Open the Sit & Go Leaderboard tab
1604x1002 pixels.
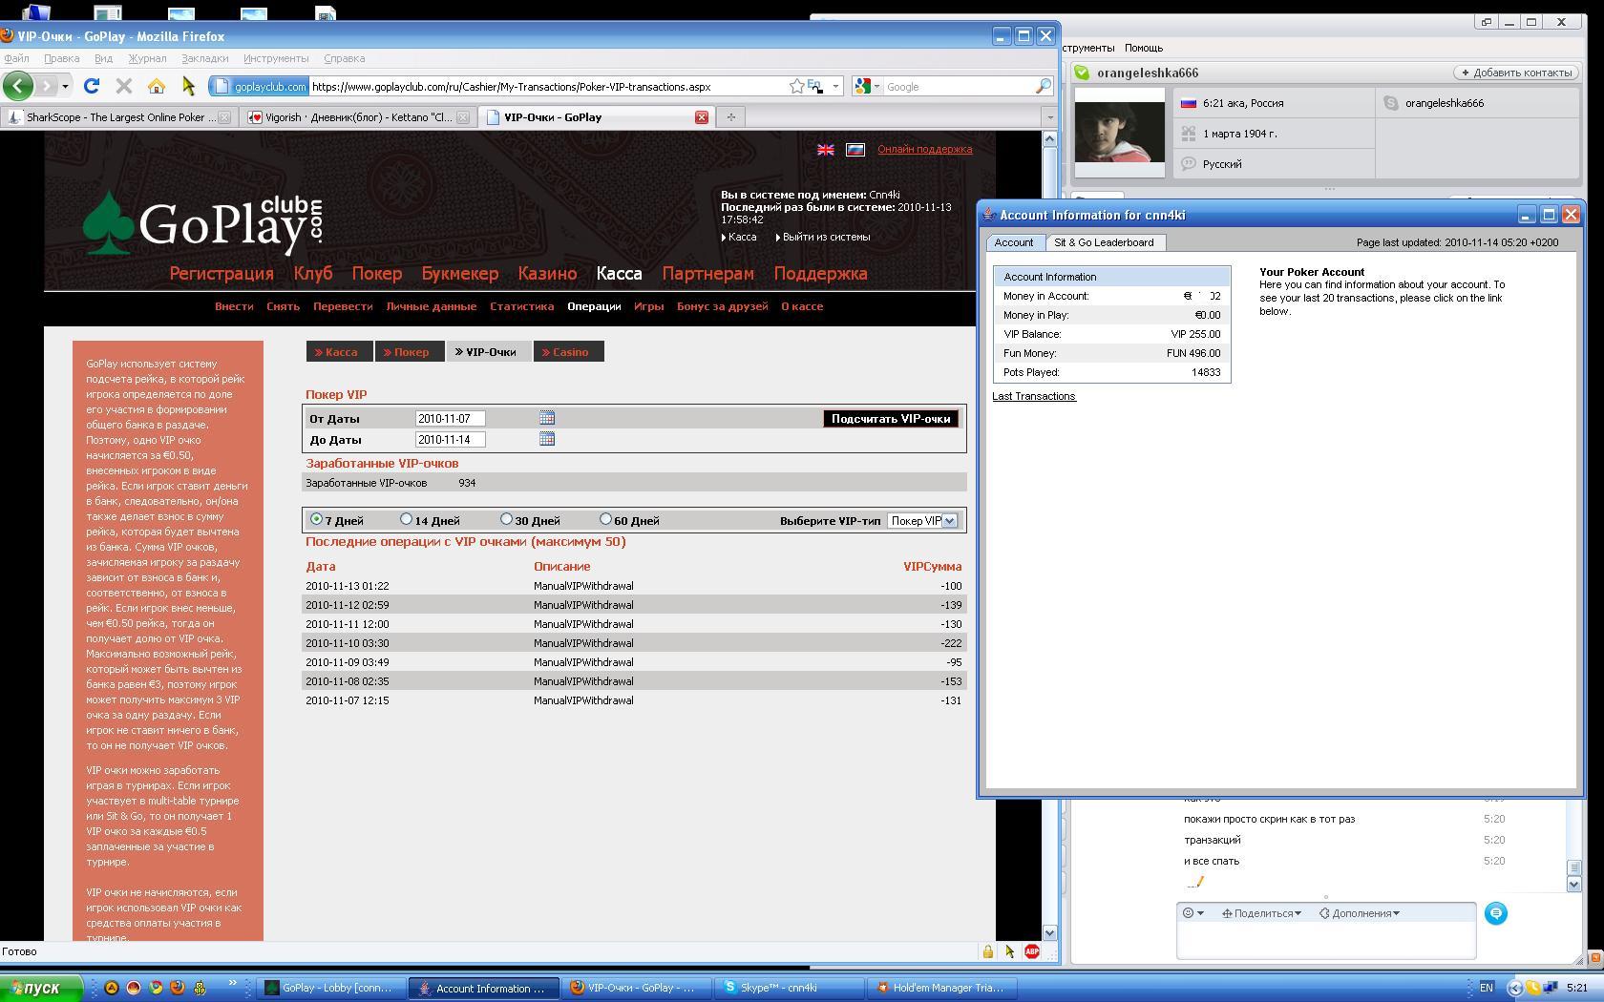pos(1104,242)
